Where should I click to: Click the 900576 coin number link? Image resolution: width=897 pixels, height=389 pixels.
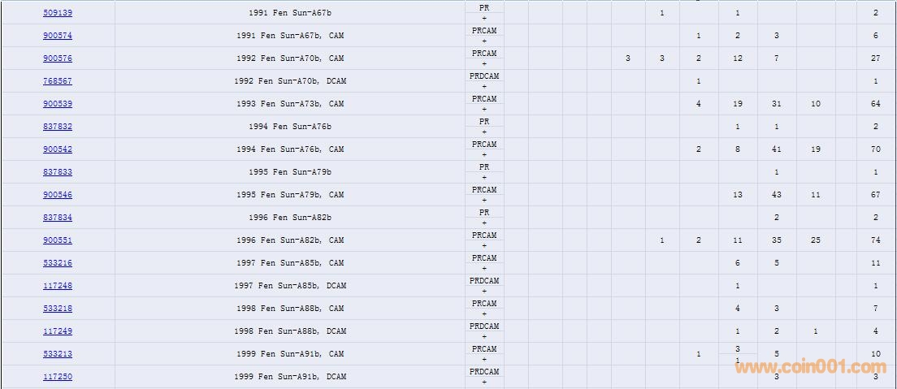point(57,58)
